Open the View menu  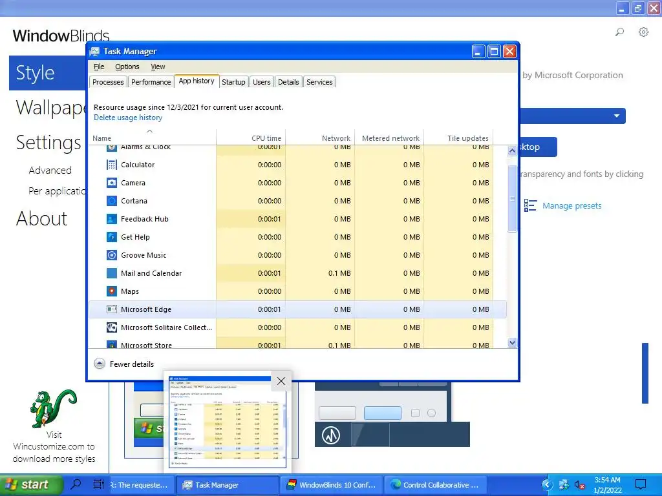158,67
